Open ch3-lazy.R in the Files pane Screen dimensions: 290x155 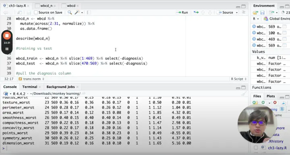point(277,148)
